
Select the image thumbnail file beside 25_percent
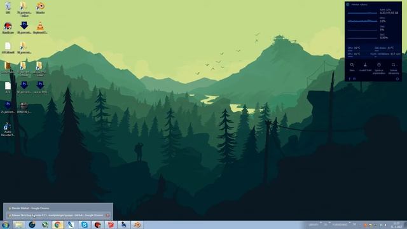point(24,108)
